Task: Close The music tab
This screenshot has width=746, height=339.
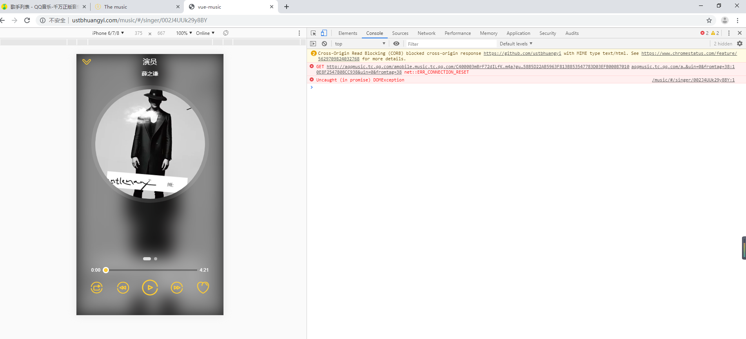Action: coord(178,7)
